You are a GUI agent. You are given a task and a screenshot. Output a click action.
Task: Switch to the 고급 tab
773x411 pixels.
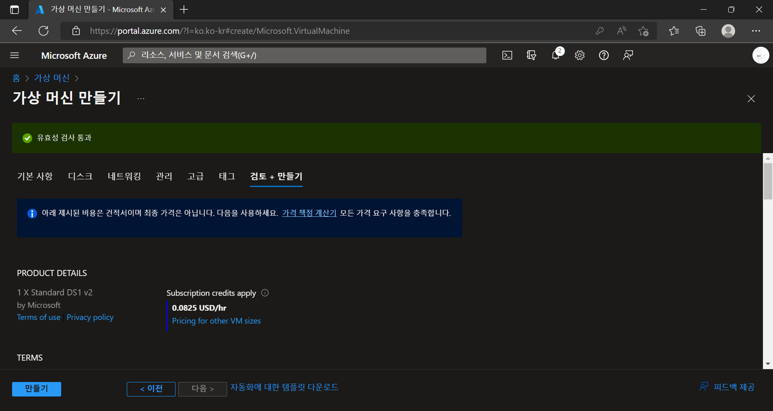pos(196,176)
